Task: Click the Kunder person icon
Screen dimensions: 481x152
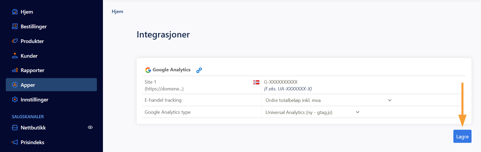Action: [x=15, y=56]
